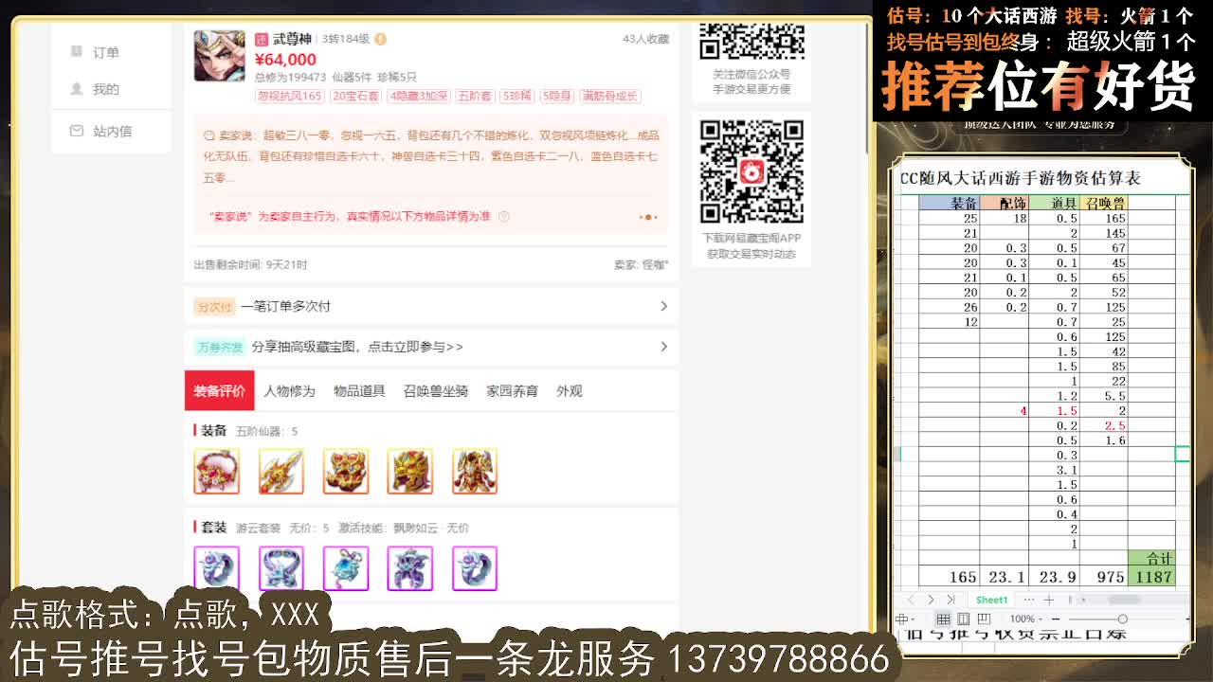Open the 我的 profile sidebar item
This screenshot has height=682, width=1213.
pos(96,89)
